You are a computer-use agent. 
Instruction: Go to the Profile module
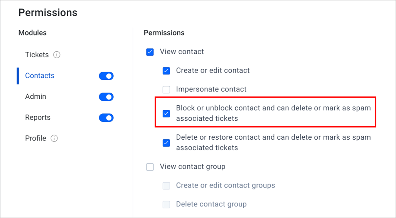tap(35, 138)
